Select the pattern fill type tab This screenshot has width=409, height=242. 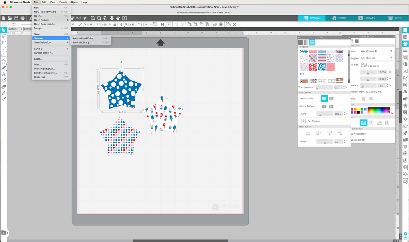click(x=312, y=42)
